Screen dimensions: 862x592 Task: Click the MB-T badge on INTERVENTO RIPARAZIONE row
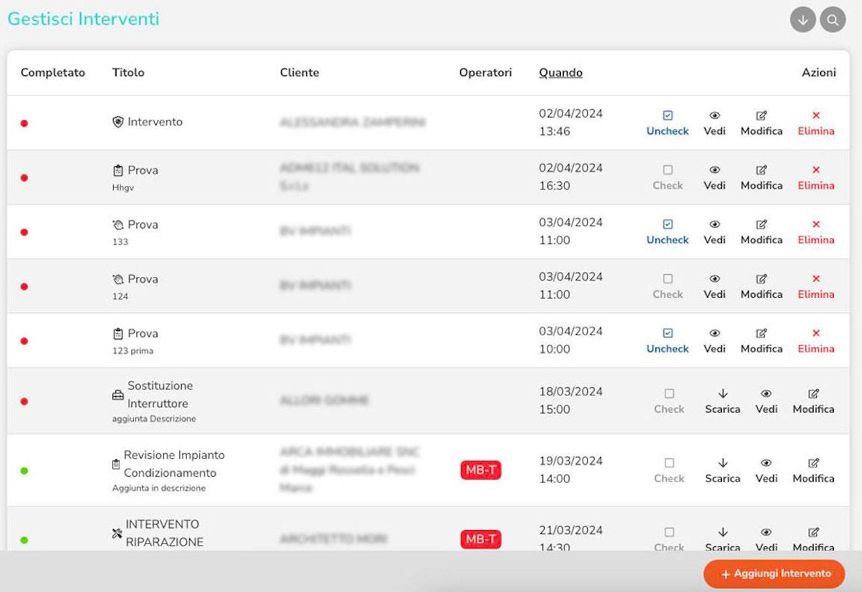coord(481,539)
